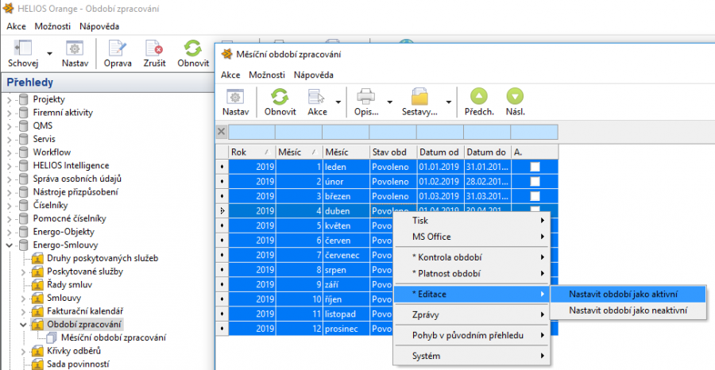Click folder icon next to Křivky odběrů
Screen dimensions: 715x370
pyautogui.click(x=37, y=351)
